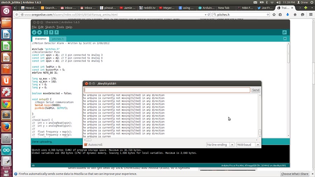Open the Serial Monitor magnifier icon

coord(285,32)
